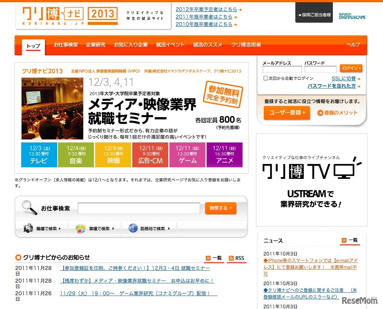
Task: Open クリ博活用術 menu item
Action: [246, 45]
